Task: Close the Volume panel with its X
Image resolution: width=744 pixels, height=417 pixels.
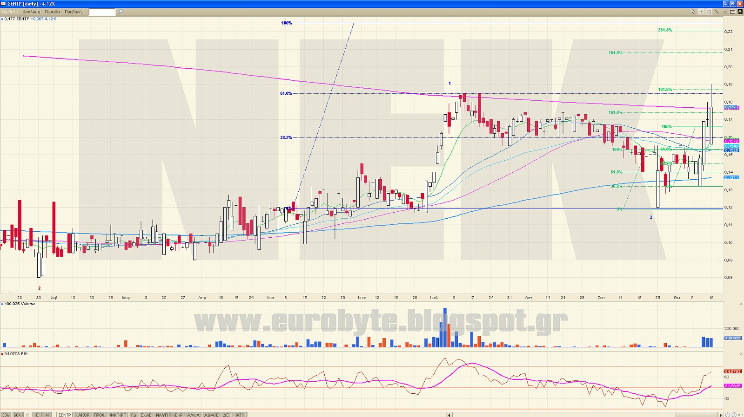Action: pyautogui.click(x=741, y=304)
